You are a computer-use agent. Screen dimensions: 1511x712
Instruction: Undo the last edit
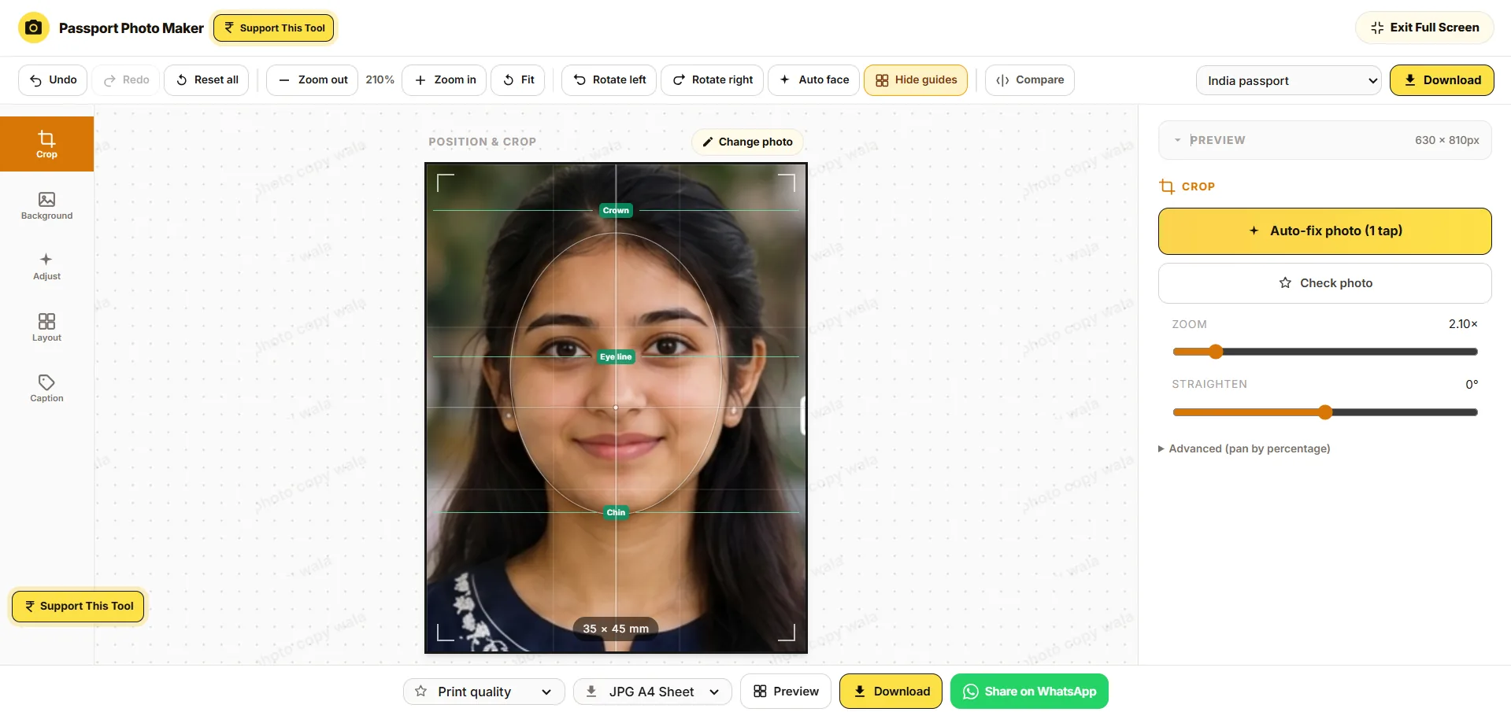click(53, 80)
